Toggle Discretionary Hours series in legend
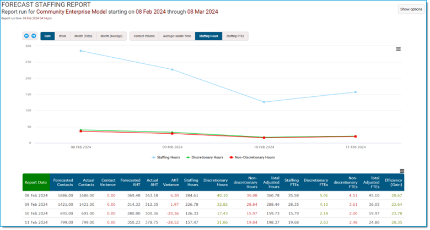 pyautogui.click(x=205, y=157)
